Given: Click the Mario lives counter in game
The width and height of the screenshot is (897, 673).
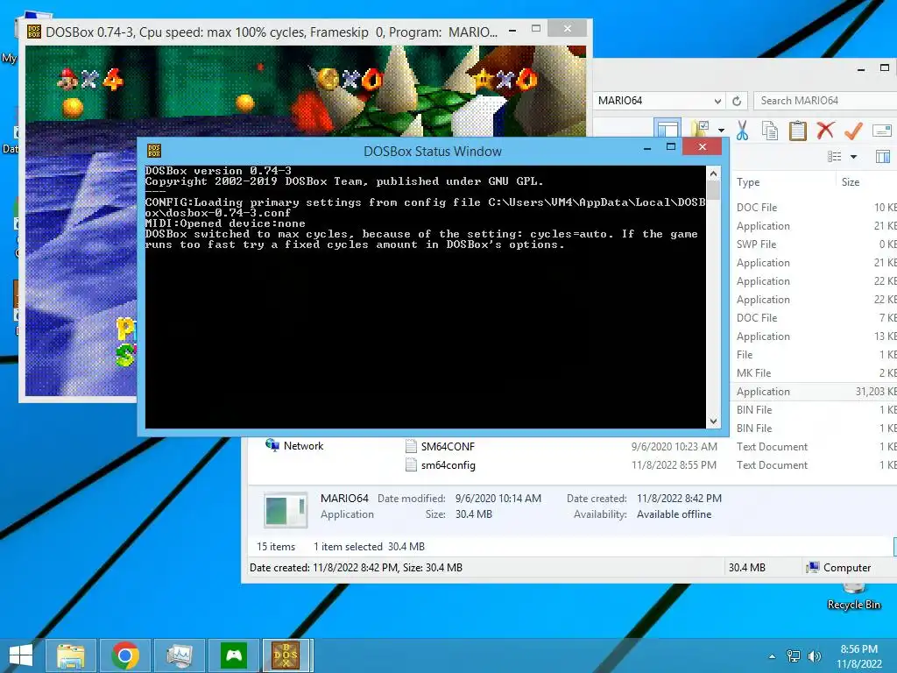Looking at the screenshot, I should pos(90,79).
